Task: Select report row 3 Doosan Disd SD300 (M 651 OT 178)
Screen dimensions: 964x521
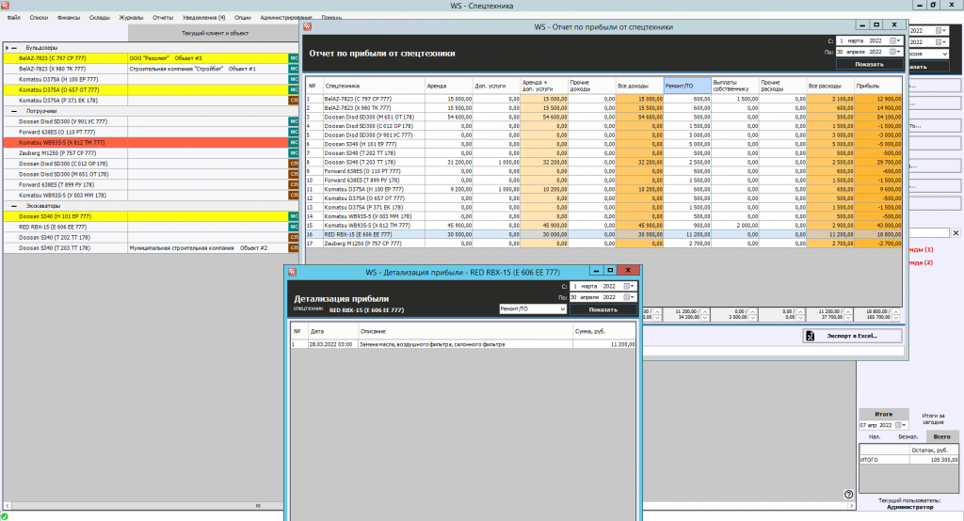Action: point(603,117)
